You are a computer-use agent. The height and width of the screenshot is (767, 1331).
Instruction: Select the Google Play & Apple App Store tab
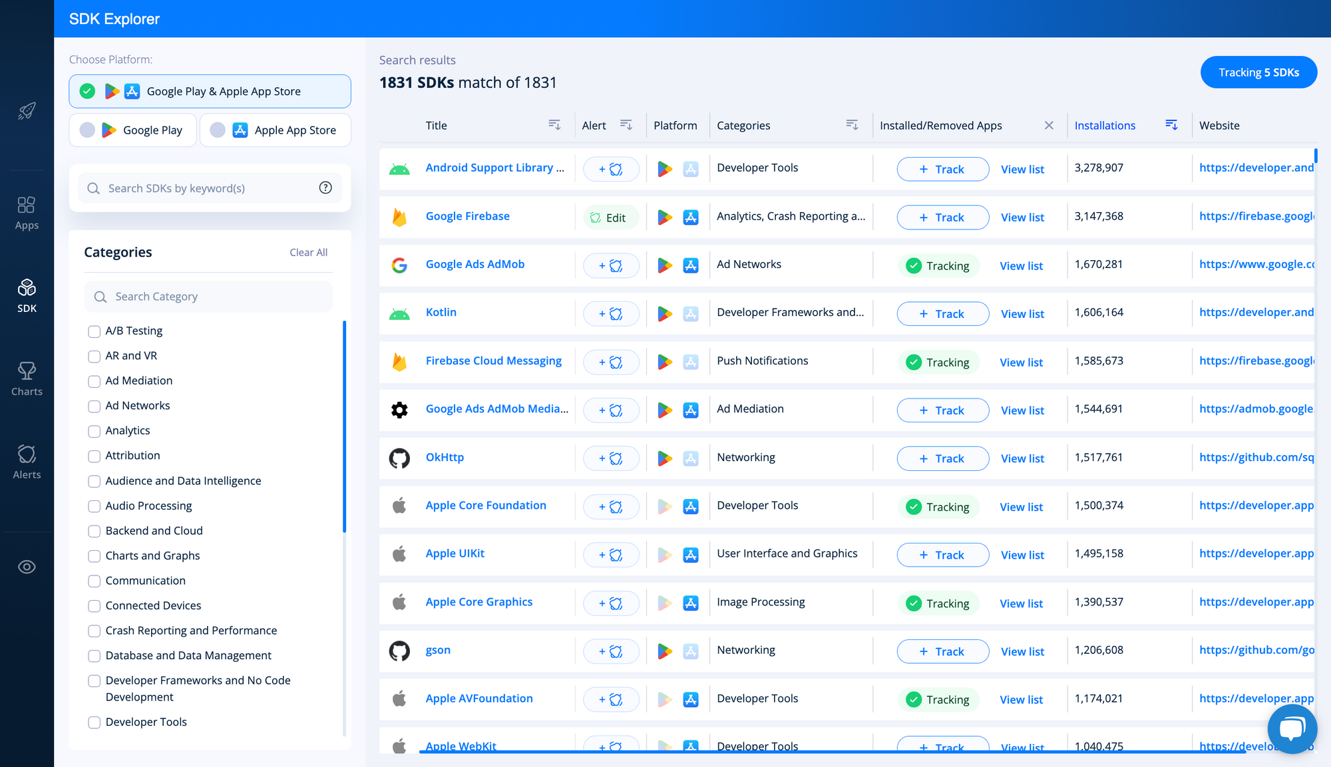(210, 91)
